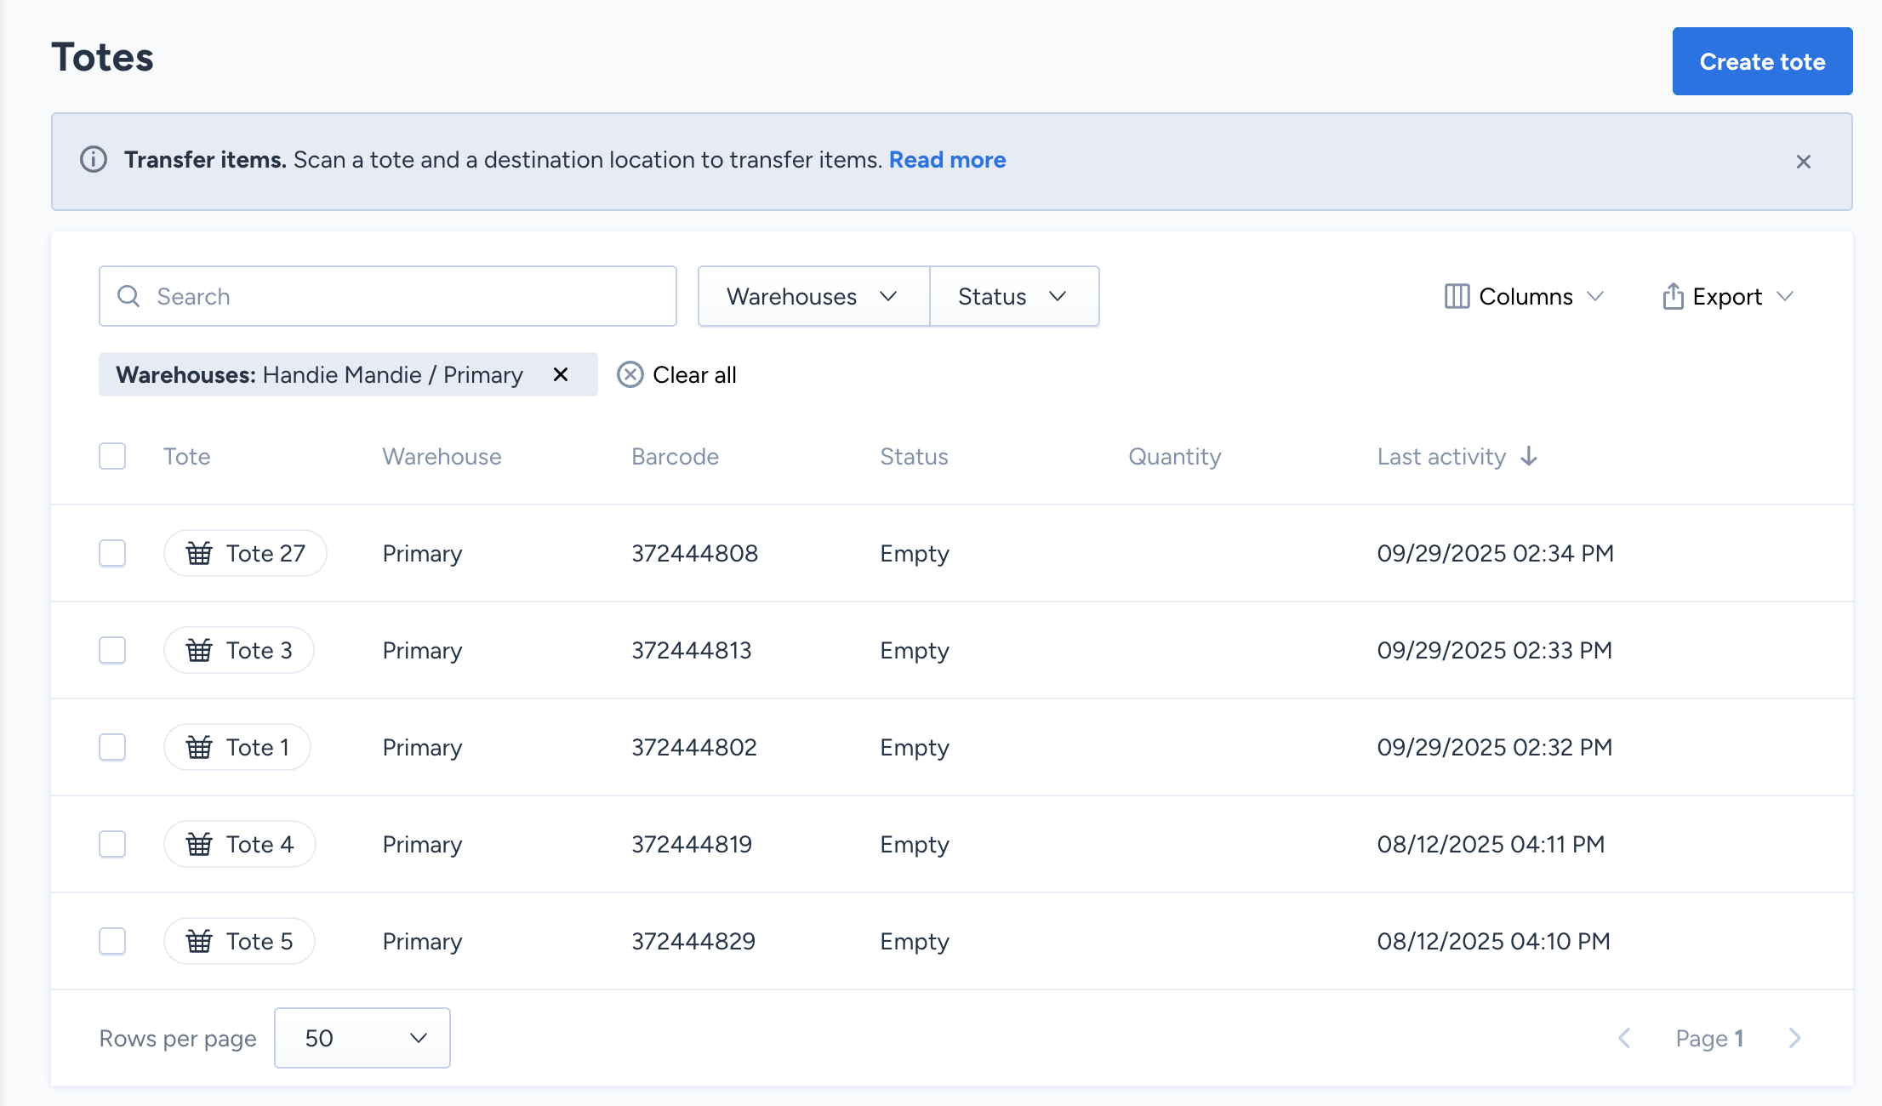Dismiss the Transfer items banner with the X

click(1803, 162)
